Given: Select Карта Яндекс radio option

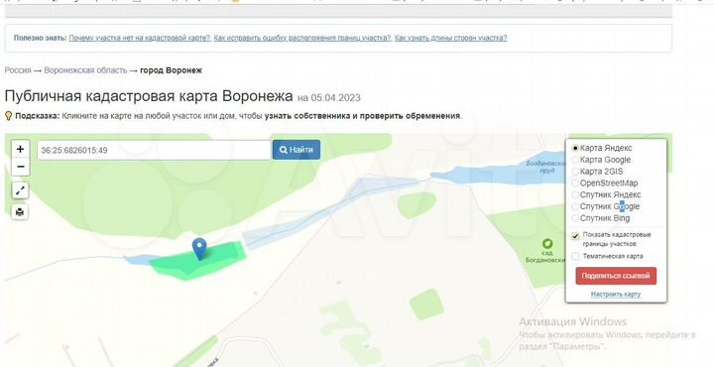Looking at the screenshot, I should click(x=575, y=148).
